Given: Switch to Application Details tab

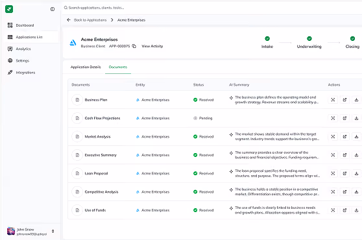Looking at the screenshot, I should [86, 67].
